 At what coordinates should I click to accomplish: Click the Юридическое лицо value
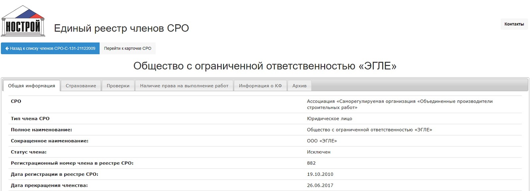coord(329,119)
